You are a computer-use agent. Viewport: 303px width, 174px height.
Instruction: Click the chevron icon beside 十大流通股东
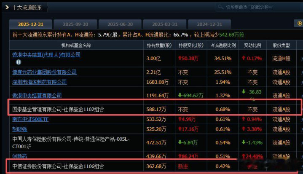[x=7, y=7]
